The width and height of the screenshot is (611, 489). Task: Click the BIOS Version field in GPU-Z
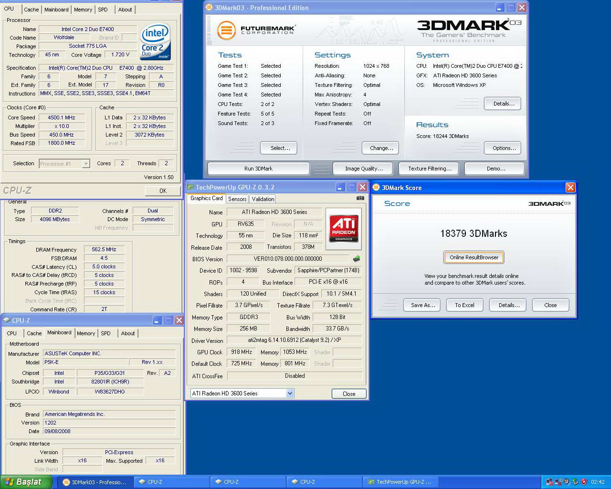tap(288, 259)
